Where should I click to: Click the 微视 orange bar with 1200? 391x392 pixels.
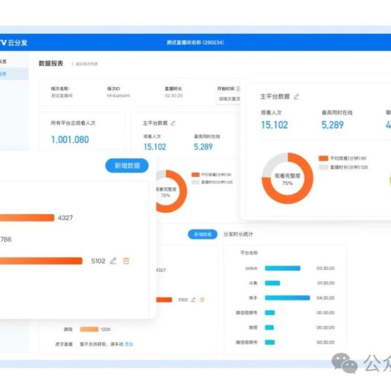coord(89,329)
